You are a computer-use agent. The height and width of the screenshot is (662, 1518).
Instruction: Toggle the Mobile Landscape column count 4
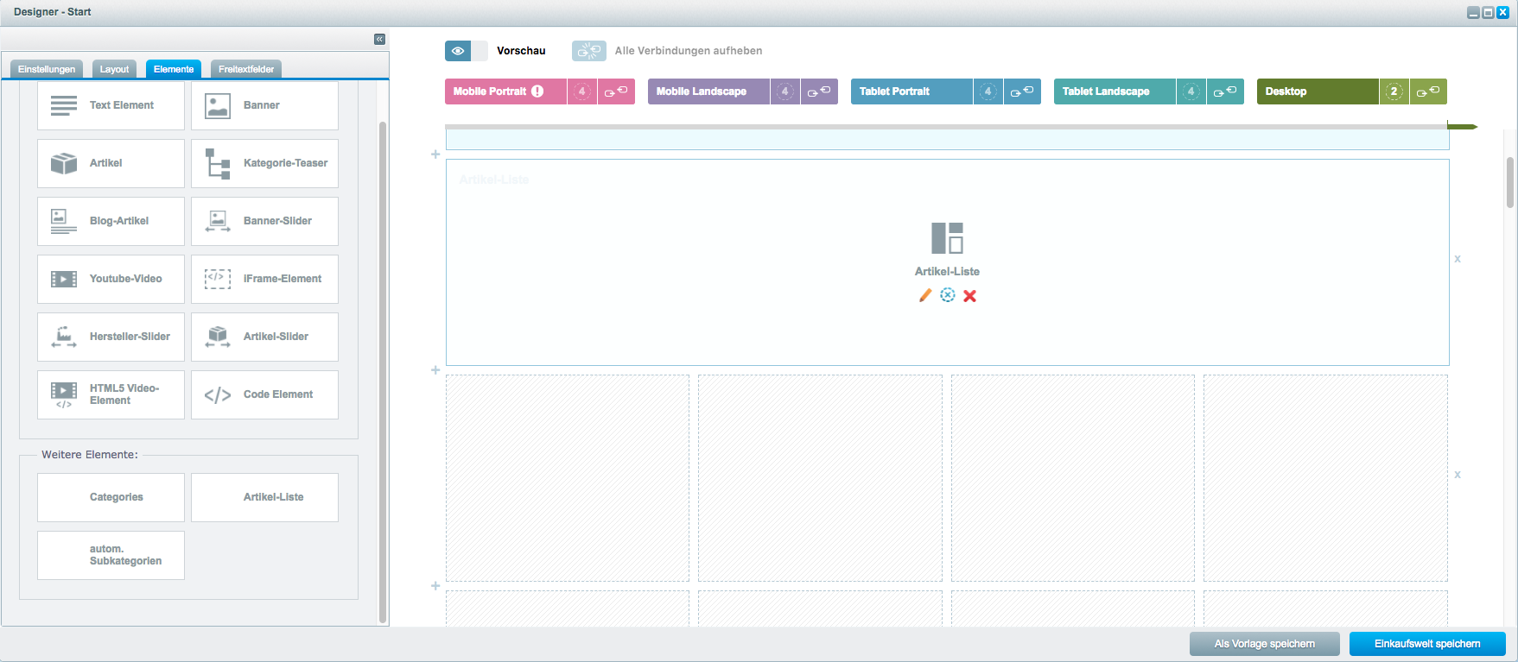[x=784, y=91]
